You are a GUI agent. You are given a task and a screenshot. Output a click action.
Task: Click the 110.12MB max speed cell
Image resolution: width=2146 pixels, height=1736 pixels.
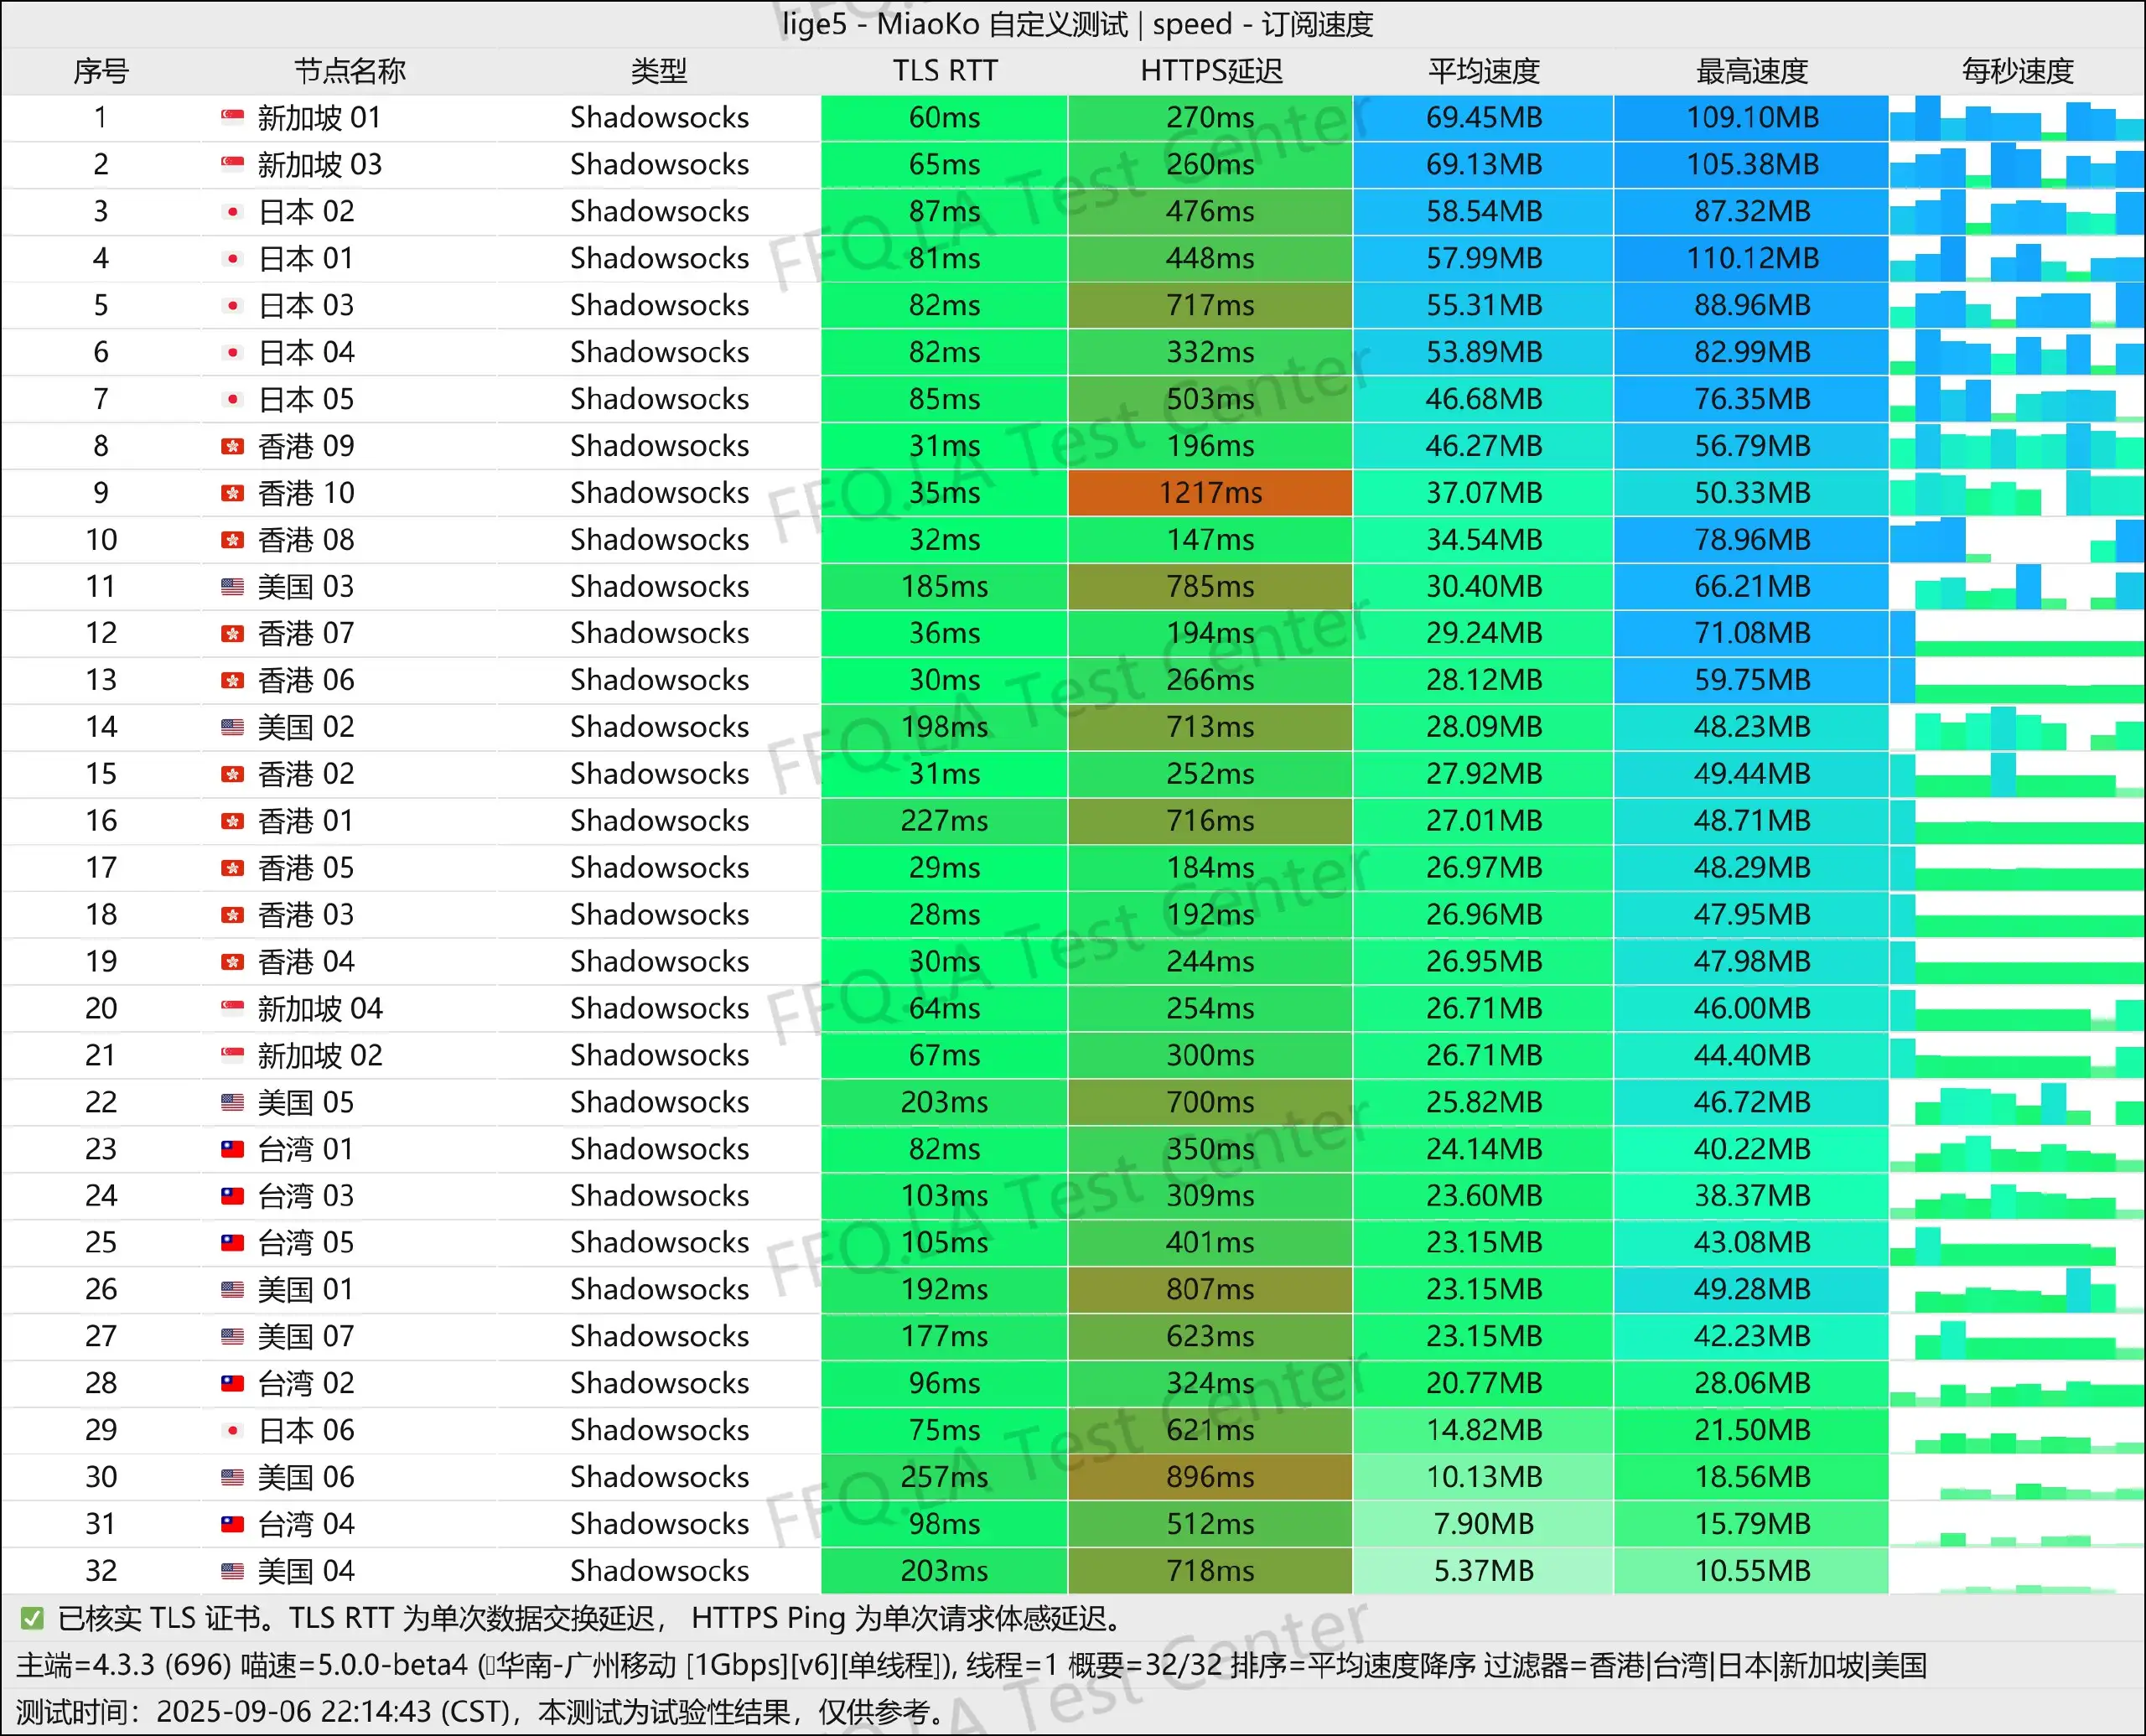click(x=1752, y=258)
